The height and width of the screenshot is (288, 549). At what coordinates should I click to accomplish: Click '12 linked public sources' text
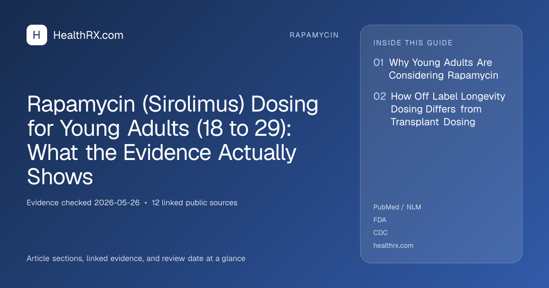[x=194, y=203]
